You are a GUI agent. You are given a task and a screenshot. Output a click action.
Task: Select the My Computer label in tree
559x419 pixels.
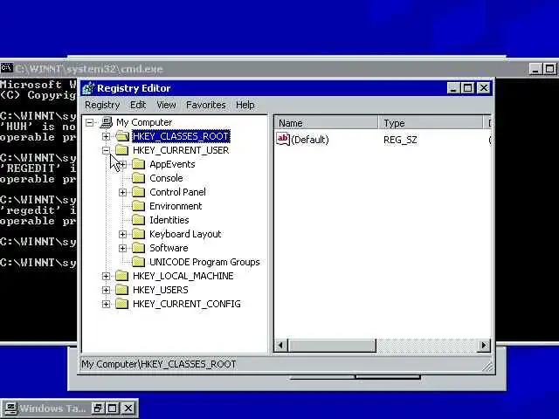click(144, 122)
